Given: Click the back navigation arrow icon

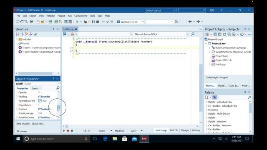Looking at the screenshot, I should 190,22.
